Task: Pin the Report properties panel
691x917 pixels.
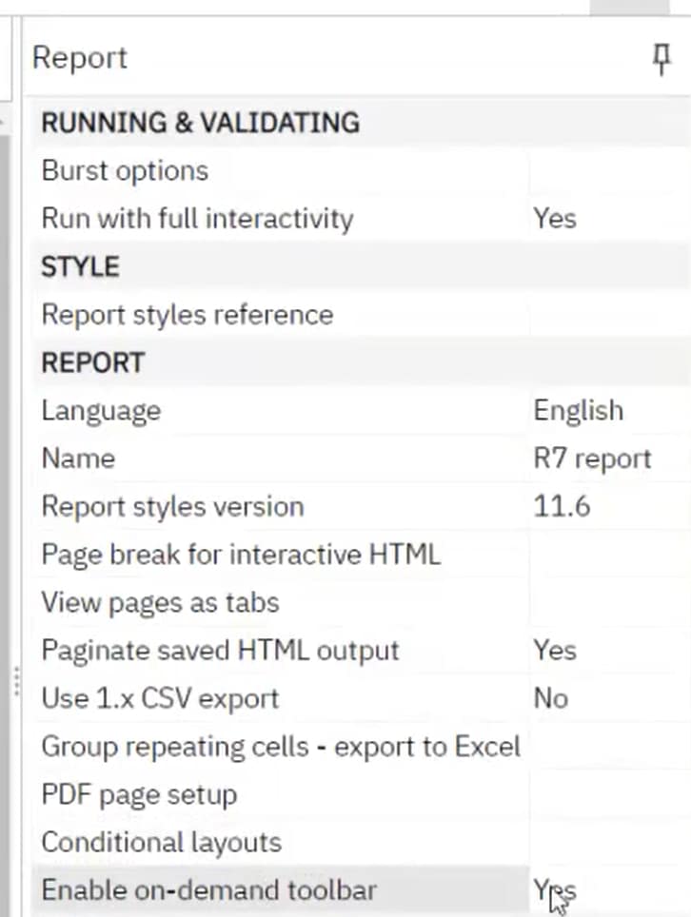Action: 661,61
